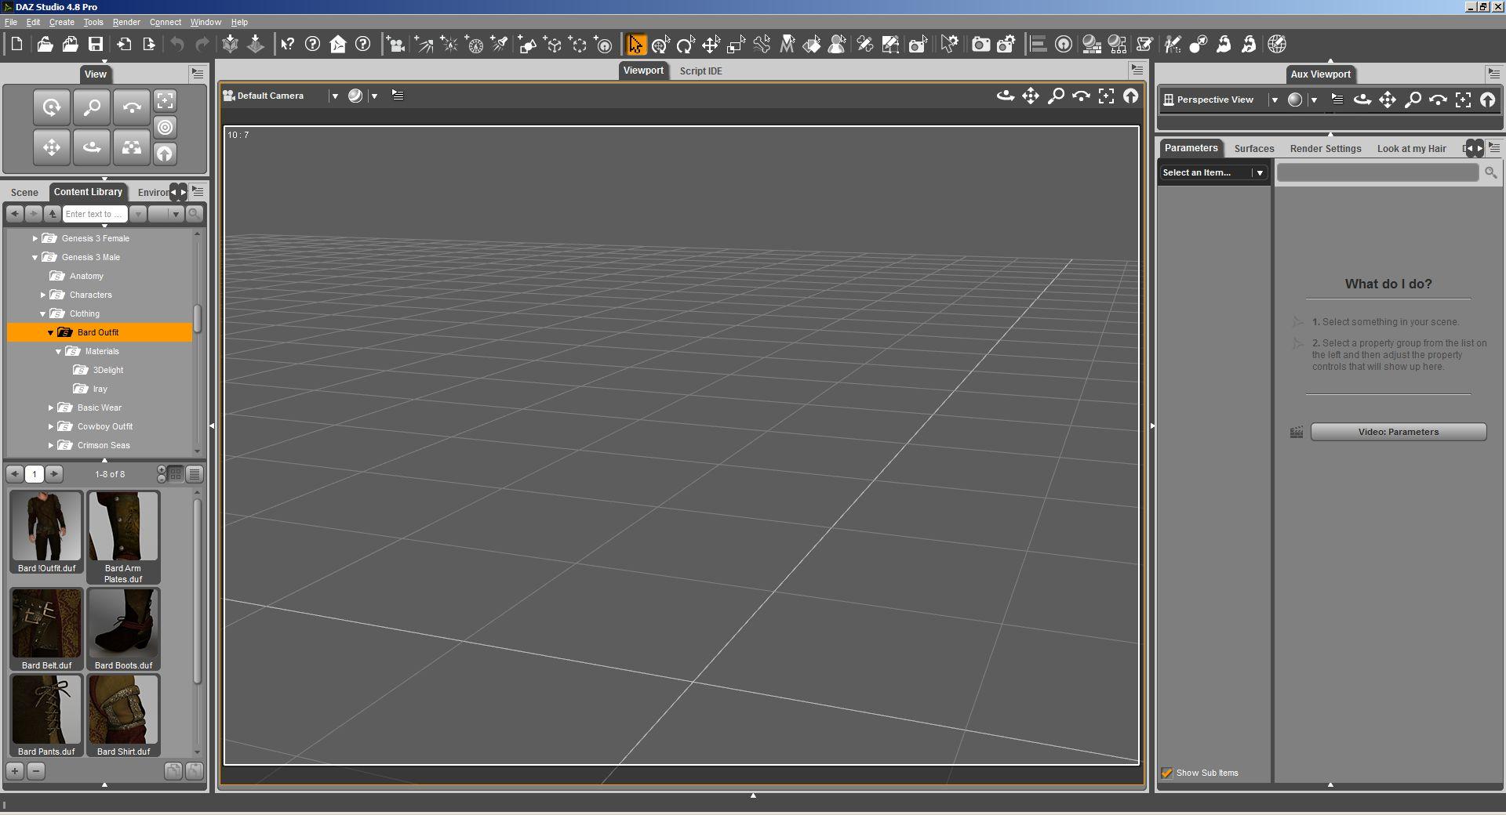Expand the Characters folder

pyautogui.click(x=43, y=295)
